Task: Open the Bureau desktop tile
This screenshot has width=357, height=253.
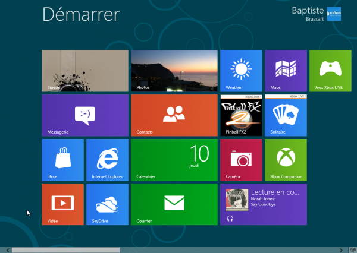Action: tap(84, 71)
